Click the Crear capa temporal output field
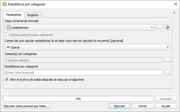Screen dimensions: 180x112 (84, 73)
